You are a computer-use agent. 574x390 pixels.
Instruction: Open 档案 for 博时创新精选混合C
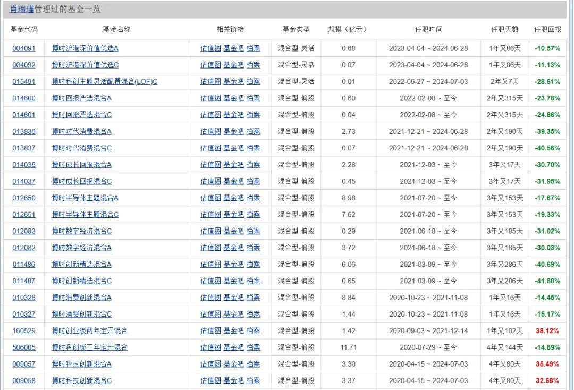click(x=254, y=281)
